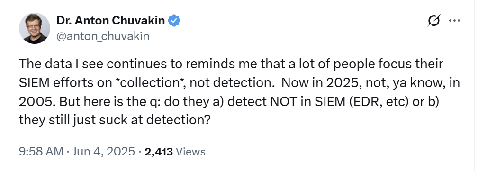Open the Grok slashed-circle icon
Screen dimensions: 478x171
click(x=433, y=21)
